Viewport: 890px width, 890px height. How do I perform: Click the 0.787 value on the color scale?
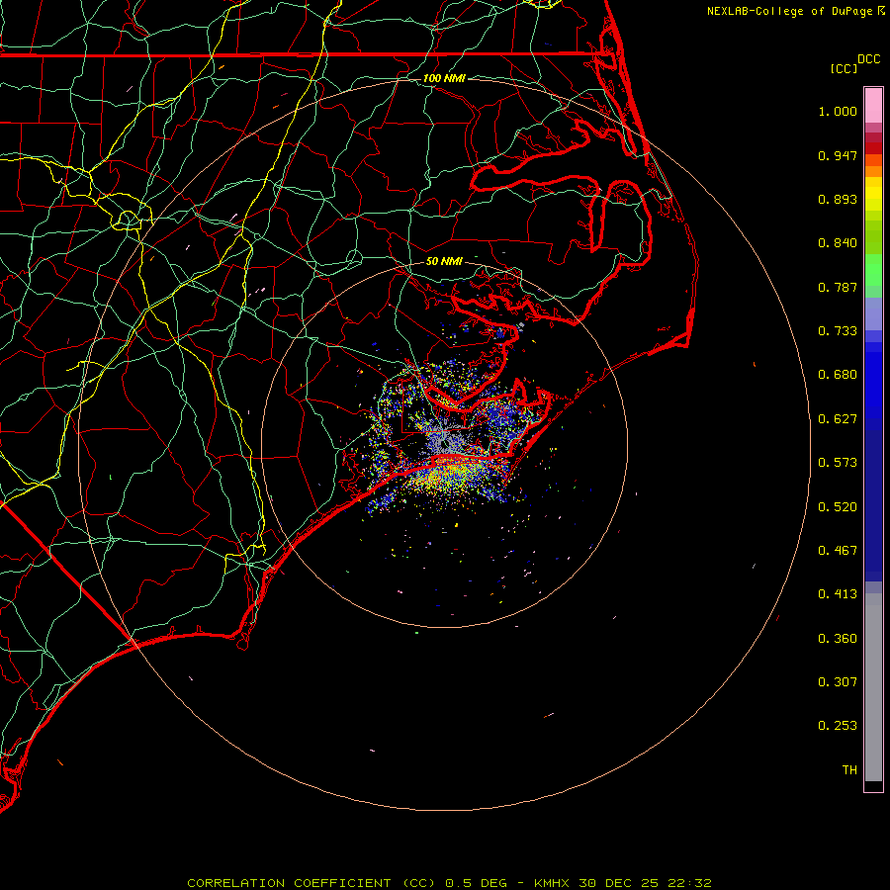tap(838, 287)
